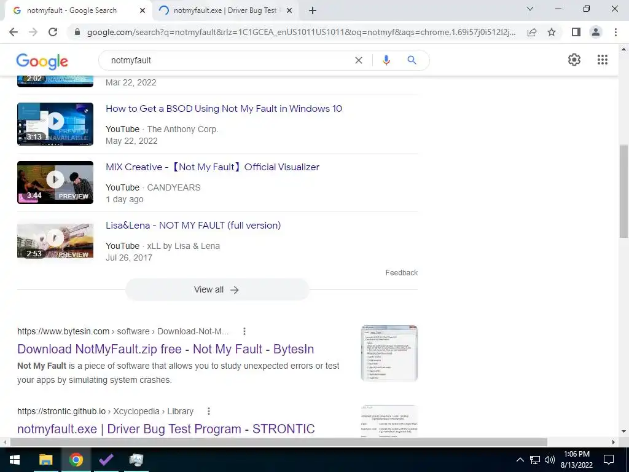Open the Google apps grid

click(x=602, y=60)
